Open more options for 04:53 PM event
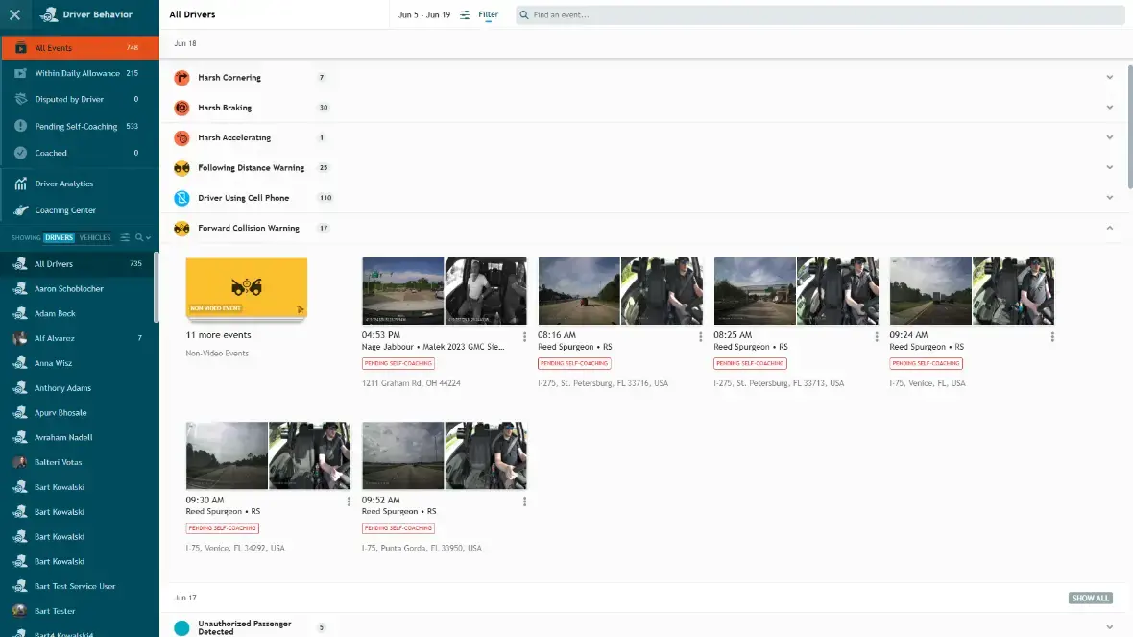Screen dimensions: 1133x637 point(524,337)
